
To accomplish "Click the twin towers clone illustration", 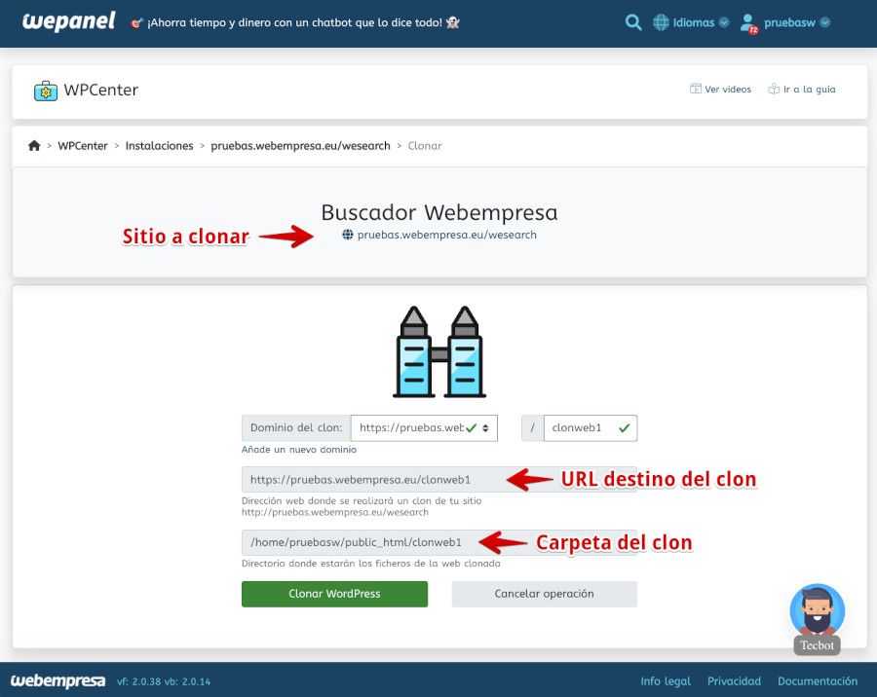I will 439,351.
